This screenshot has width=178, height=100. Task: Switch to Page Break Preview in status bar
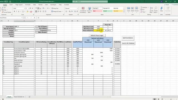[x=162, y=99]
